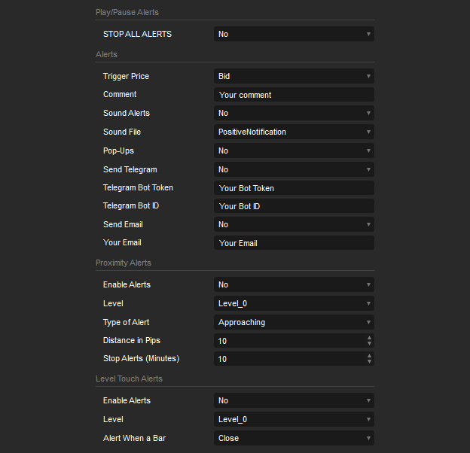
Task: Open Proximity Alerts Enable Alerts dropdown
Action: pyautogui.click(x=294, y=284)
